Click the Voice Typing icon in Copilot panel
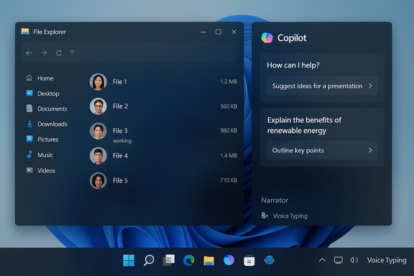 264,216
